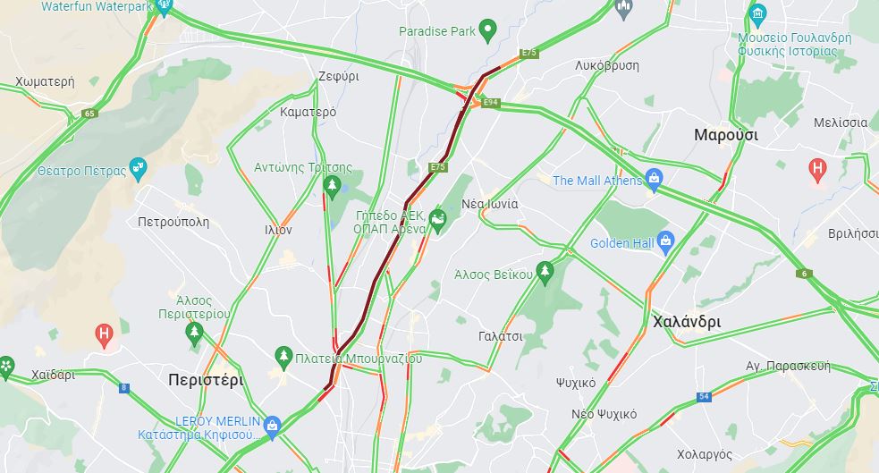
Task: Click the E94 highway shield
Action: tap(491, 103)
